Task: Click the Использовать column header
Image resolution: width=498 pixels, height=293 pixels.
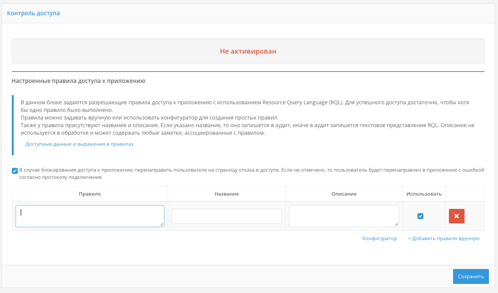Action: [424, 194]
